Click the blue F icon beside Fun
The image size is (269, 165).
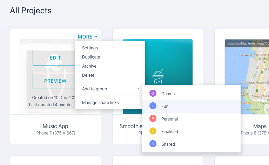click(x=153, y=106)
